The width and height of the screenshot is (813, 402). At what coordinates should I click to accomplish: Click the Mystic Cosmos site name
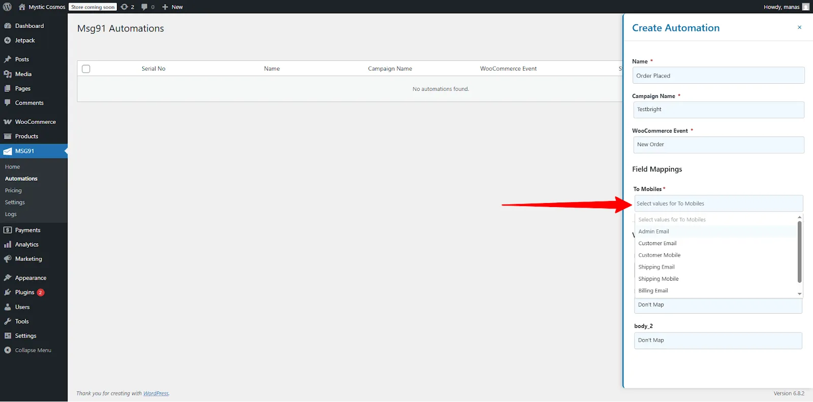47,7
